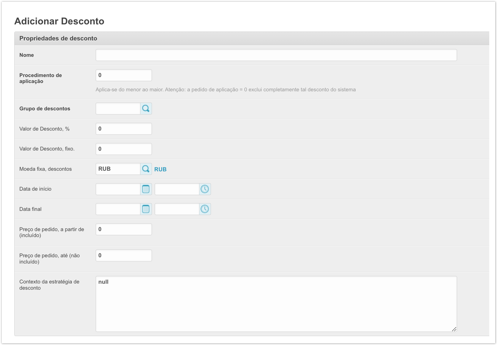This screenshot has width=497, height=345.
Task: Focus the Preço de pedido, a partir de field
Action: click(124, 229)
